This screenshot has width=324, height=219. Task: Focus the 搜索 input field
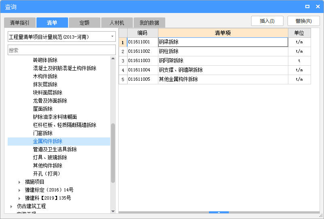(x=62, y=50)
